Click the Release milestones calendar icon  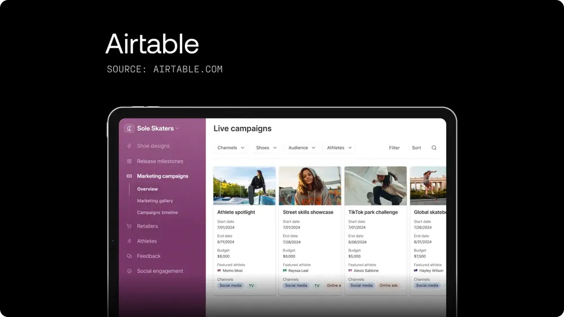click(129, 161)
